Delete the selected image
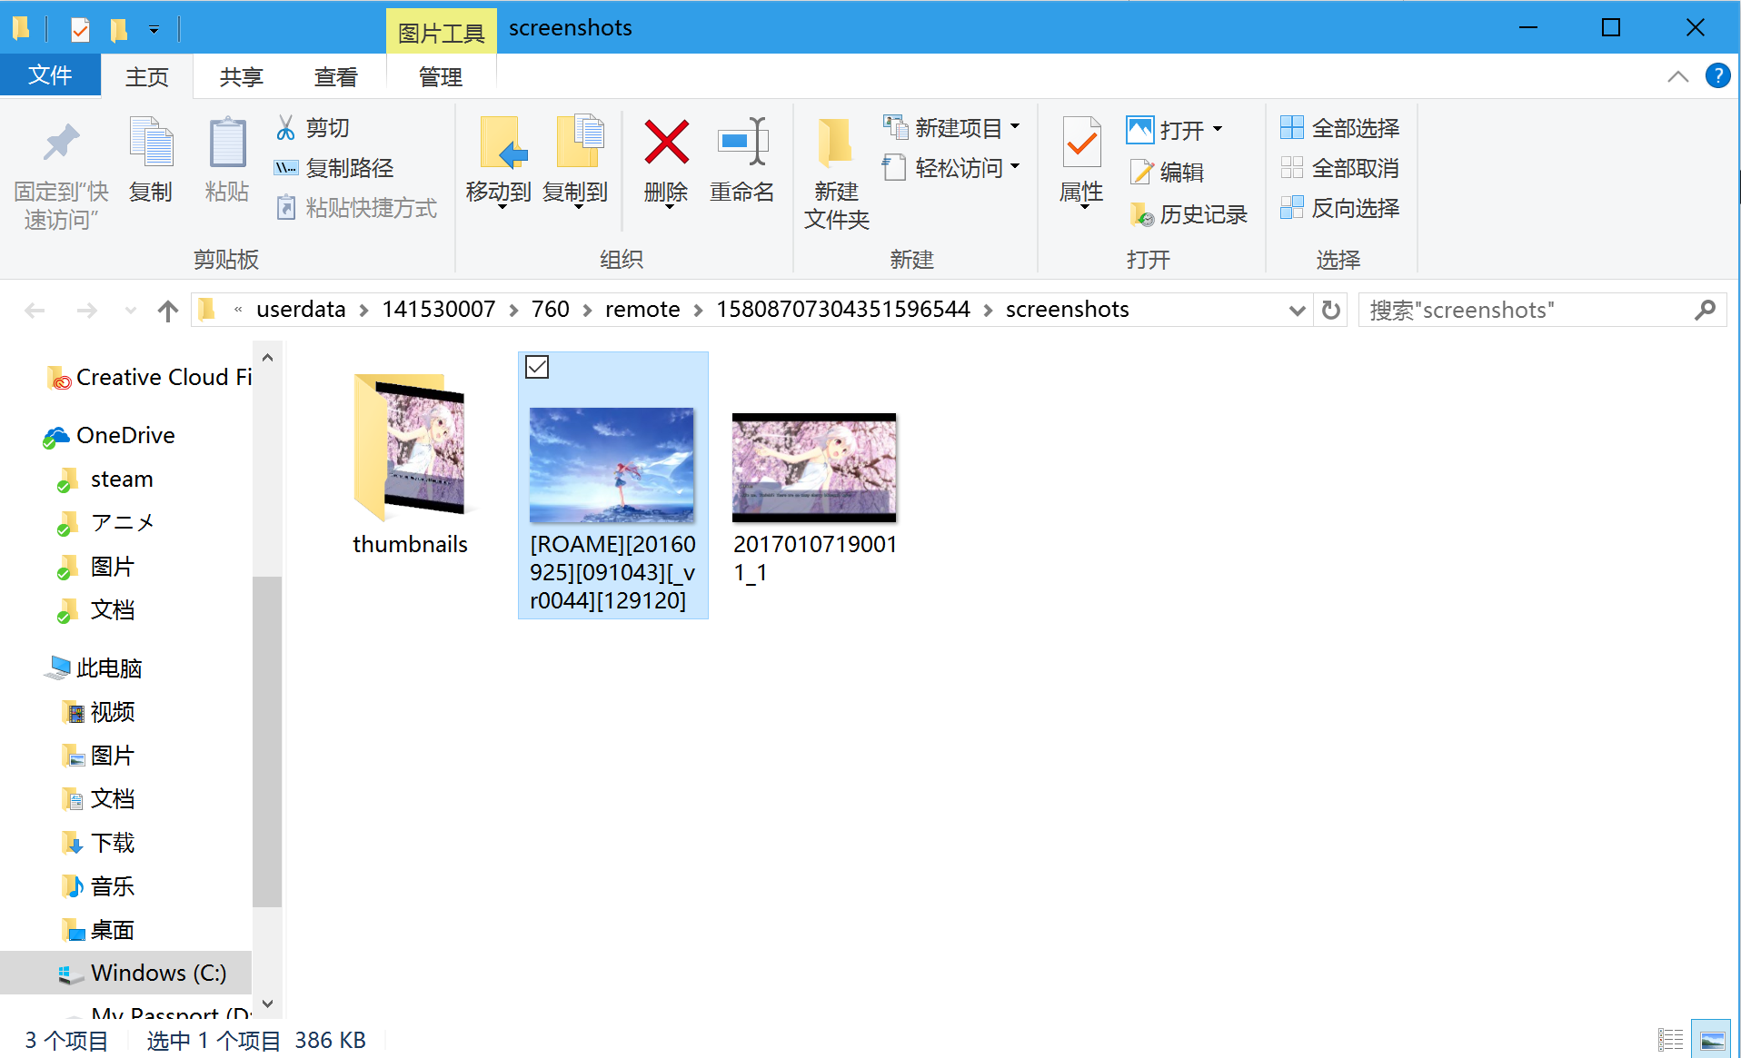The width and height of the screenshot is (1741, 1058). click(666, 163)
